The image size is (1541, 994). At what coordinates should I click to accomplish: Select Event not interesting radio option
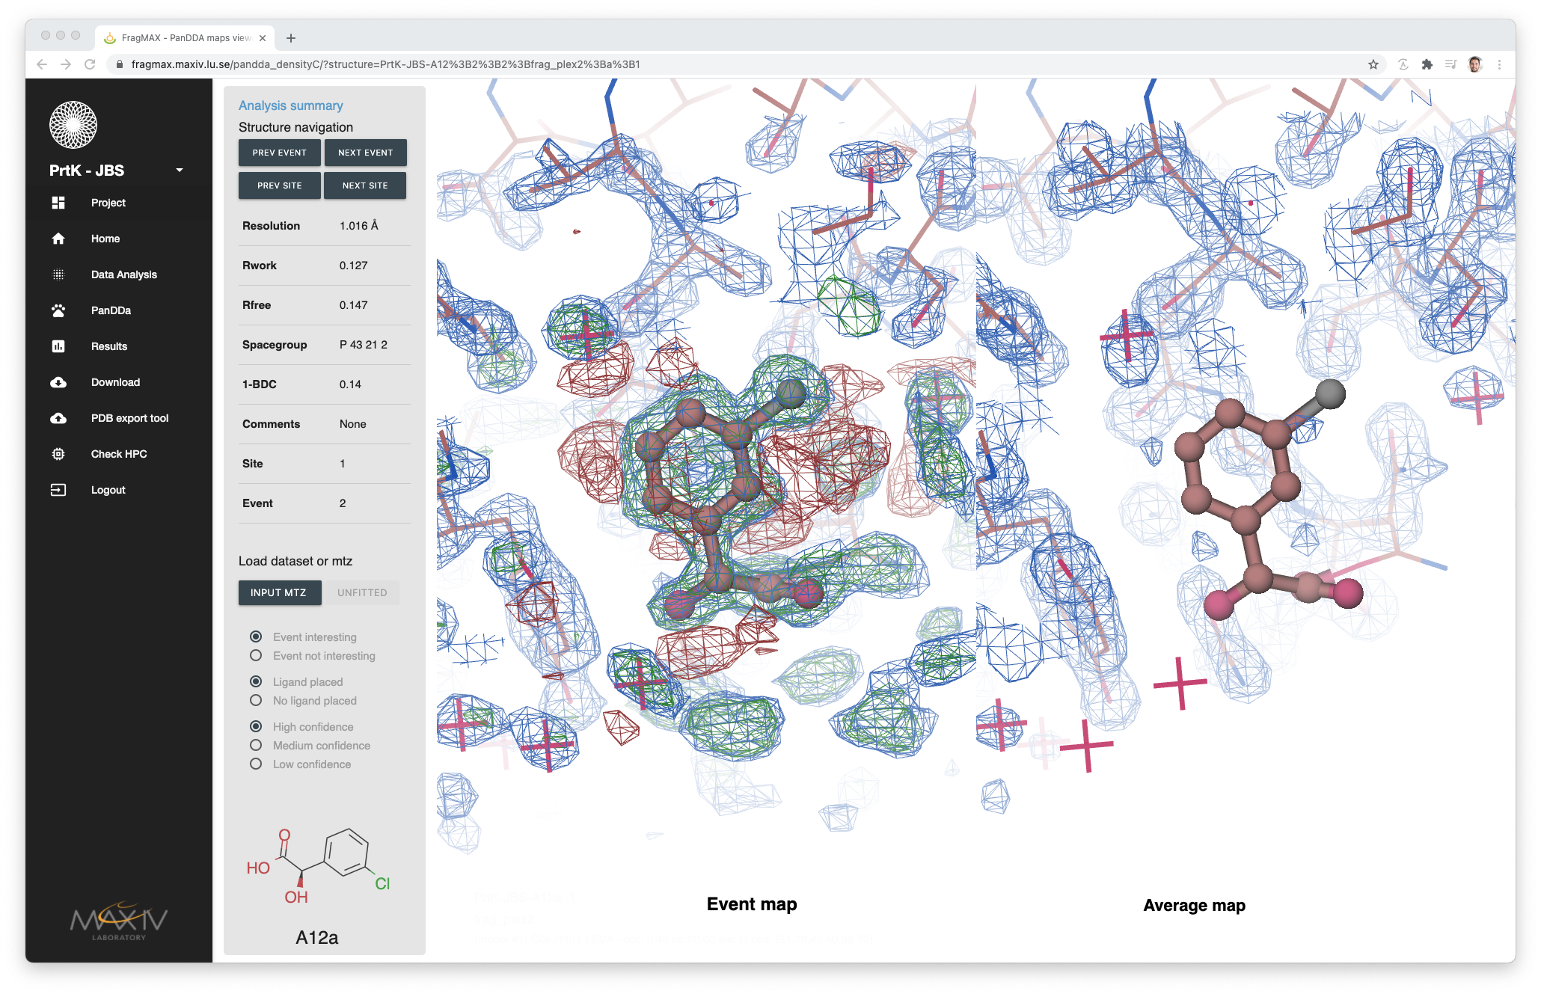[256, 656]
